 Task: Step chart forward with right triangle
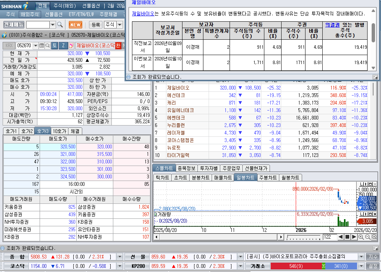click(x=354, y=237)
